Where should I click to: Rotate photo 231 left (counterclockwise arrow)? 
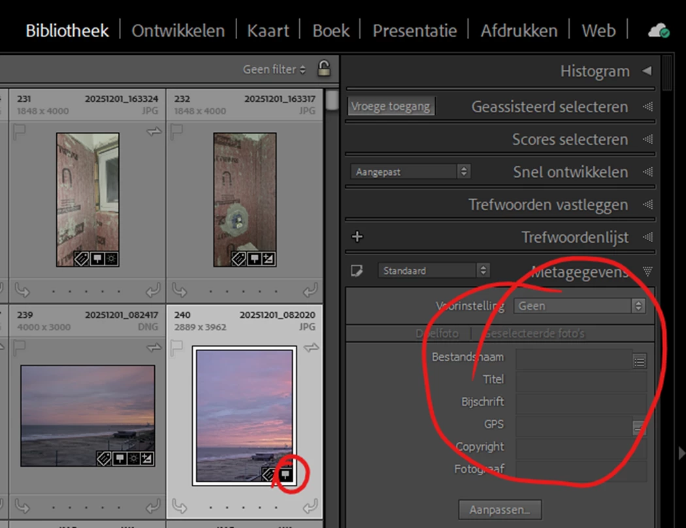click(22, 290)
